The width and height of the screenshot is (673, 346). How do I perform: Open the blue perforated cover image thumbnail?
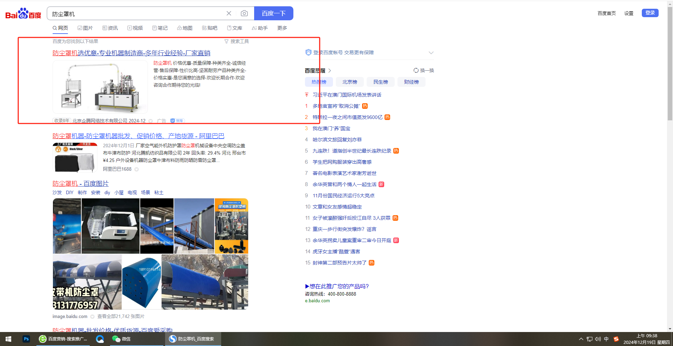point(142,282)
